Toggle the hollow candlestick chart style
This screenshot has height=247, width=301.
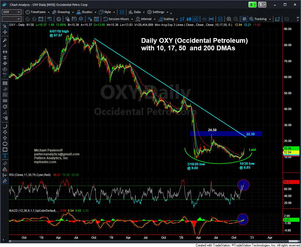pyautogui.click(x=196, y=19)
